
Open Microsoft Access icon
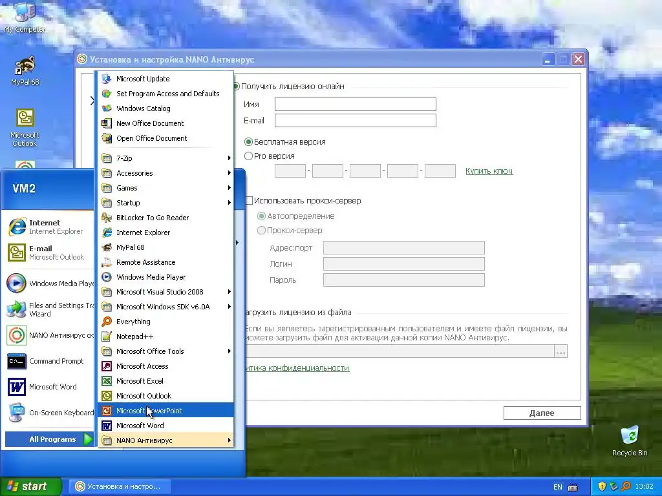(107, 366)
